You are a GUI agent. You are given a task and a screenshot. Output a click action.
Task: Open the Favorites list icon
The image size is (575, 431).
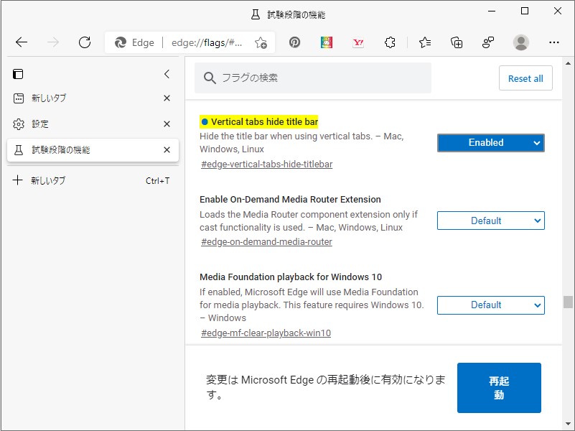coord(425,42)
